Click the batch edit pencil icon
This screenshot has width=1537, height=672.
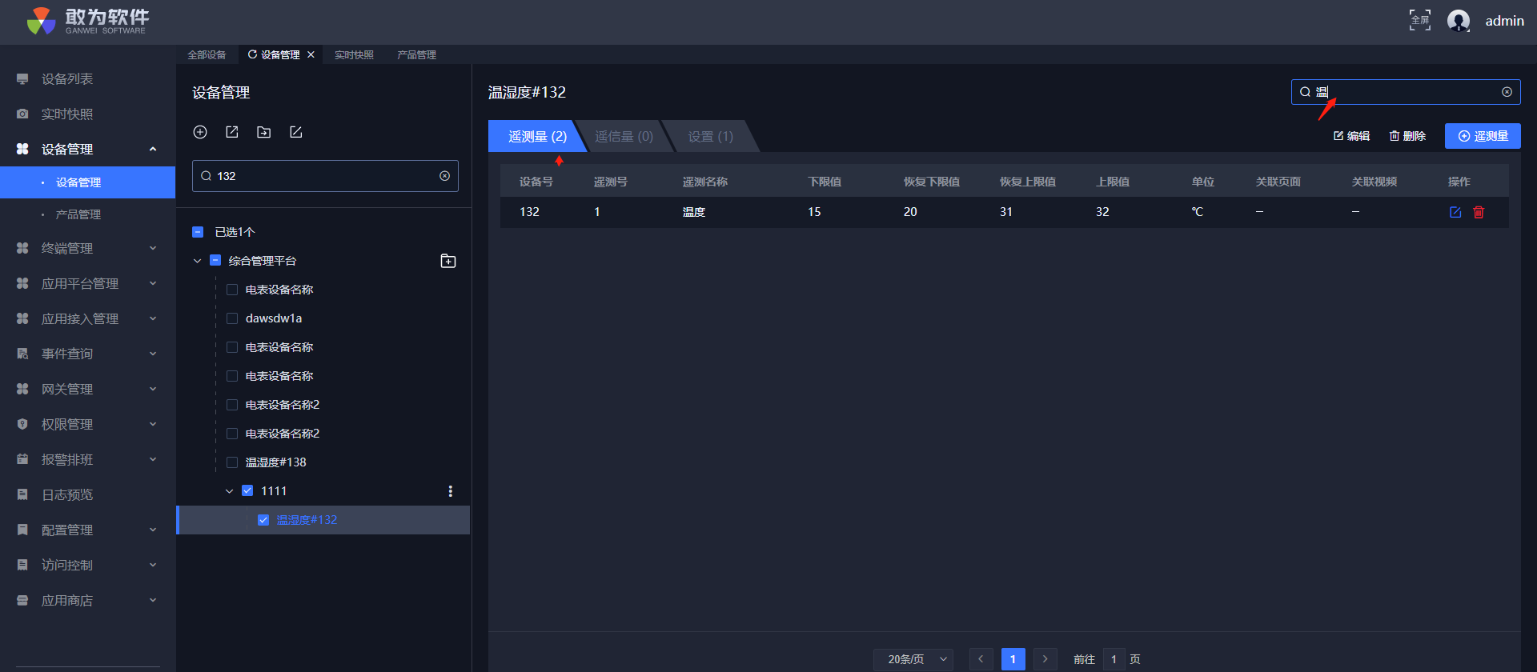pyautogui.click(x=296, y=132)
